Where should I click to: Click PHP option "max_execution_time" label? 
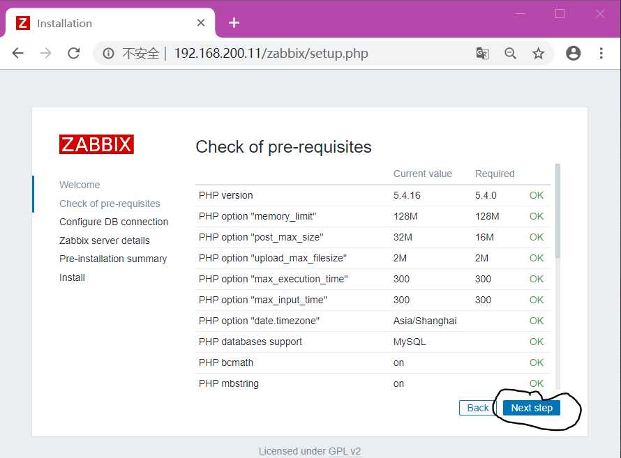[274, 280]
